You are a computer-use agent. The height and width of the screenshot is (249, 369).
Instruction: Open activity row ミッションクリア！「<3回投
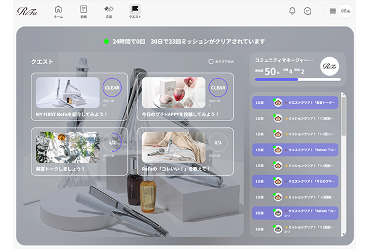295,197
